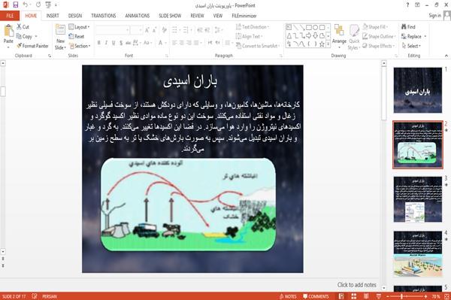Click Sign in link
Screen dimensions: 451x300
click(x=434, y=16)
